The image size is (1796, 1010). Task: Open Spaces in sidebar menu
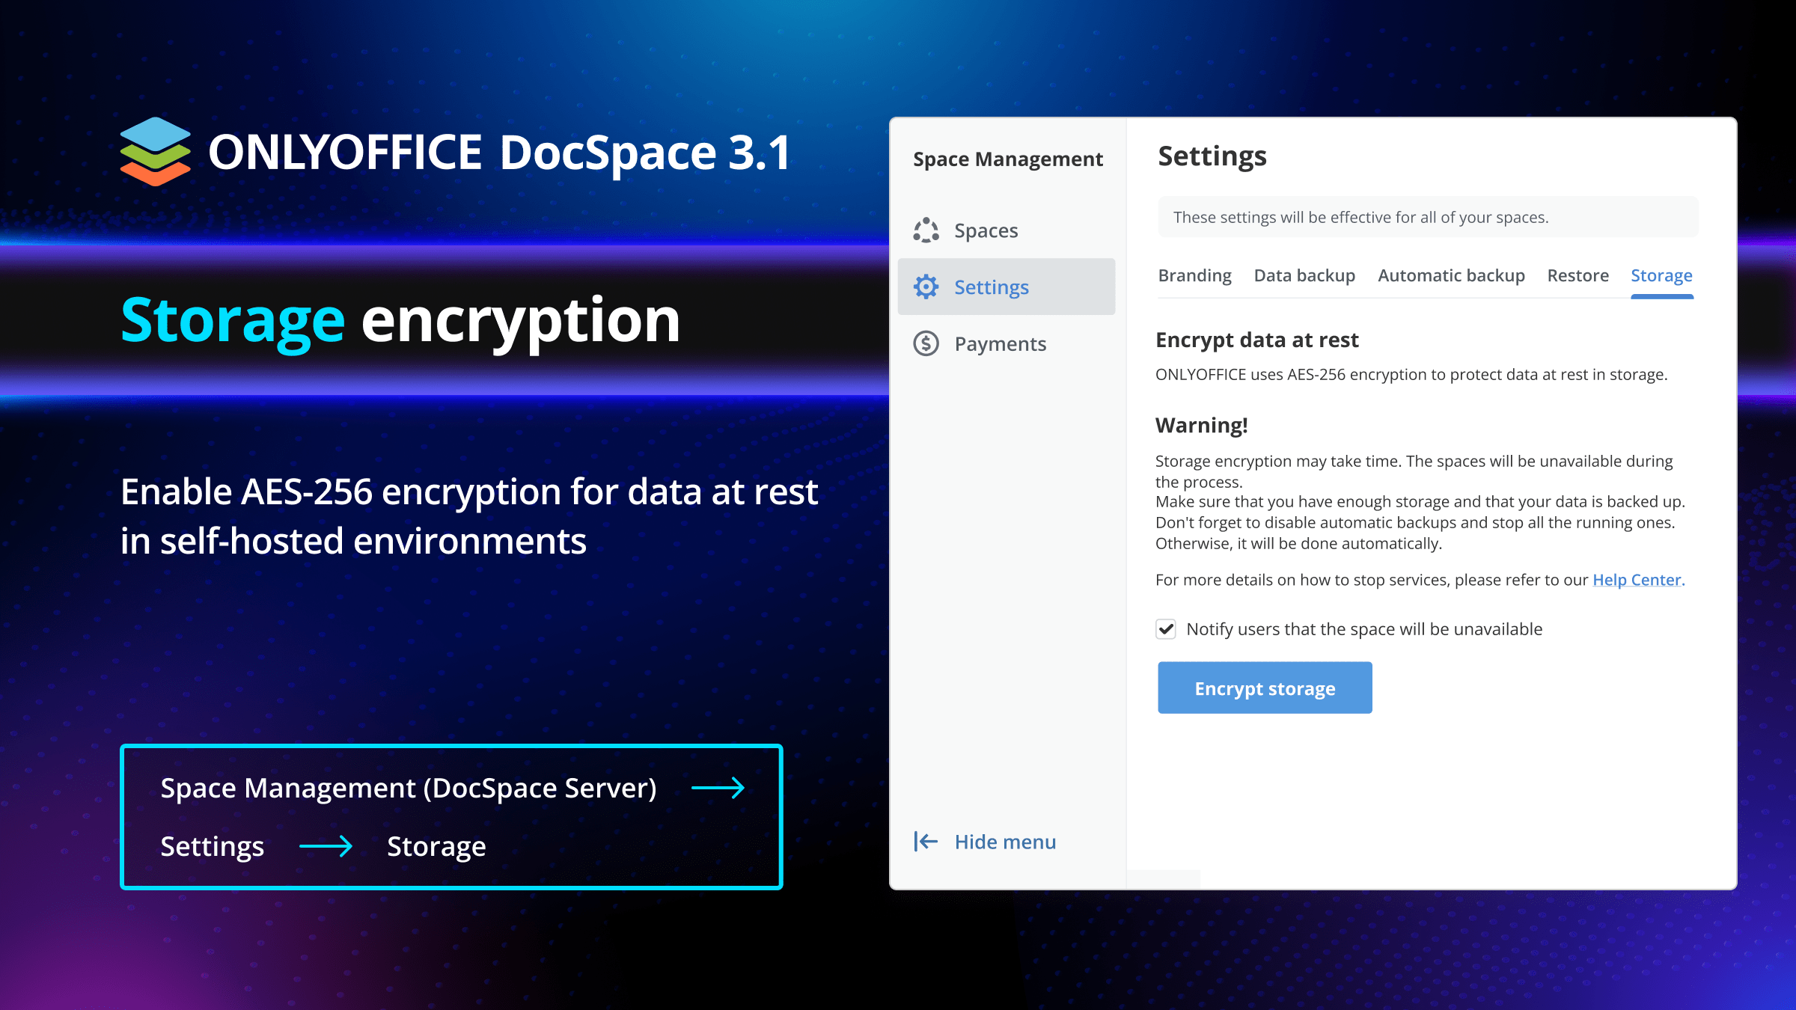[x=986, y=230]
